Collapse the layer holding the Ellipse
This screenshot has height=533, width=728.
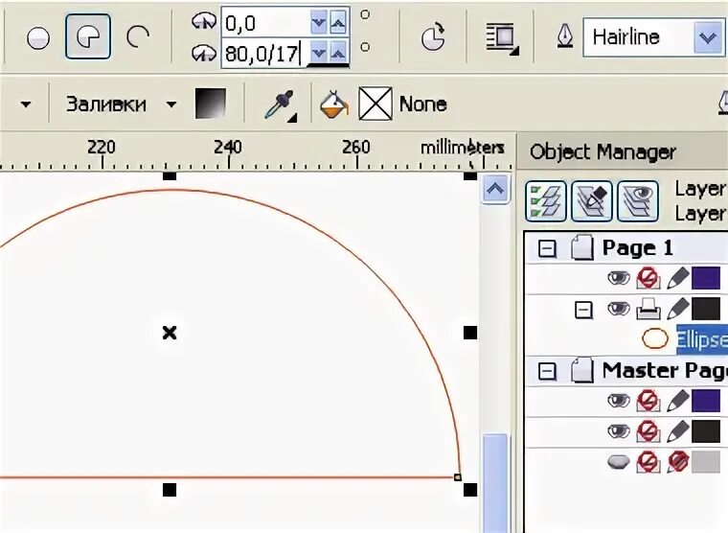pyautogui.click(x=583, y=310)
